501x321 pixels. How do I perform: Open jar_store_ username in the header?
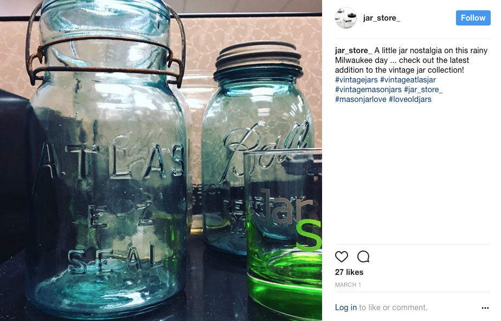pyautogui.click(x=382, y=18)
